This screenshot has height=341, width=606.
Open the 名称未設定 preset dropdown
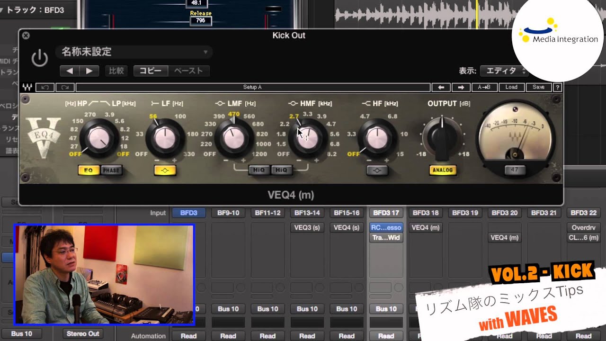point(134,52)
